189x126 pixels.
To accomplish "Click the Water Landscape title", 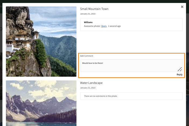I will pos(91,83).
